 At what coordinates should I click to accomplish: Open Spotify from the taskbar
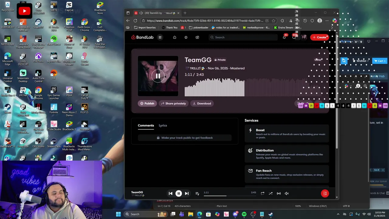point(244,214)
